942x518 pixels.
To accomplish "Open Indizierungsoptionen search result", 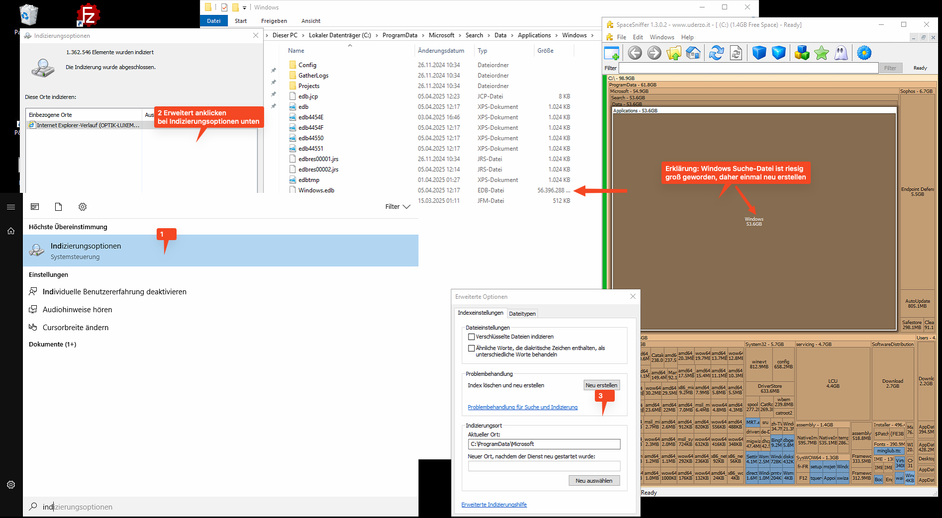I will coord(220,251).
